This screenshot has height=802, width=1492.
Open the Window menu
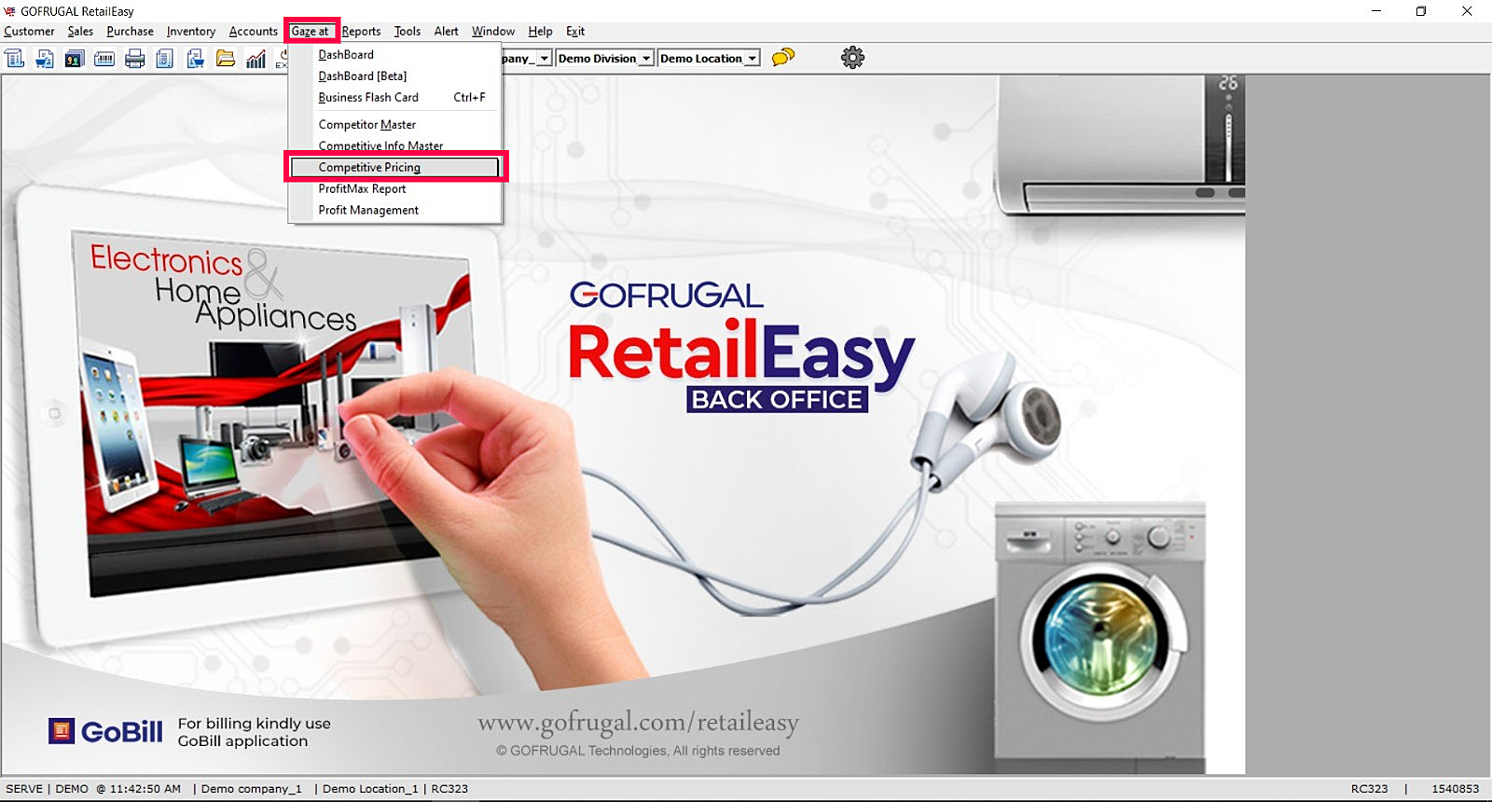493,31
